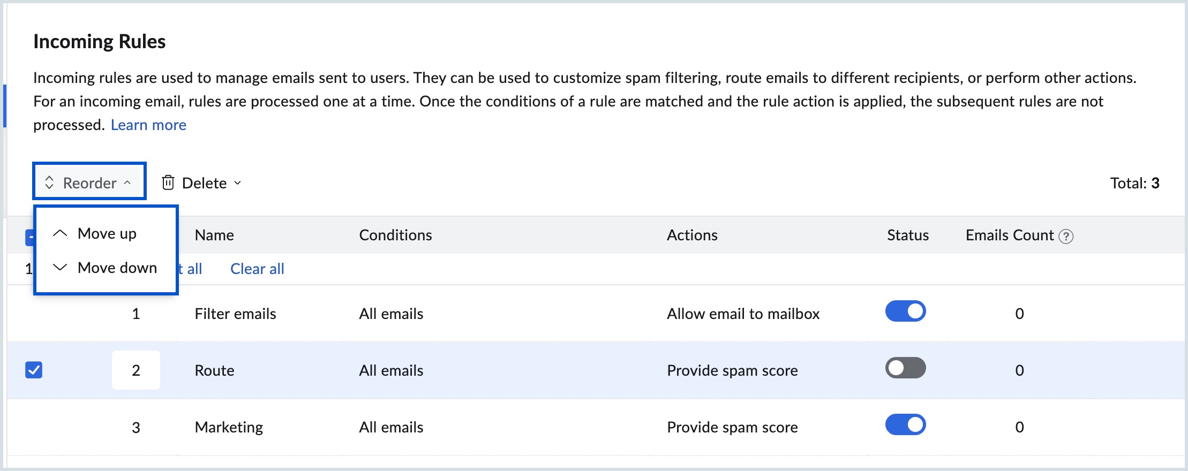
Task: Disable the Filter emails rule status toggle
Action: 905,312
